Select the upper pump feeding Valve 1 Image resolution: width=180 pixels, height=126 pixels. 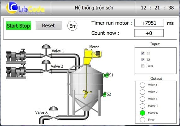[16, 56]
